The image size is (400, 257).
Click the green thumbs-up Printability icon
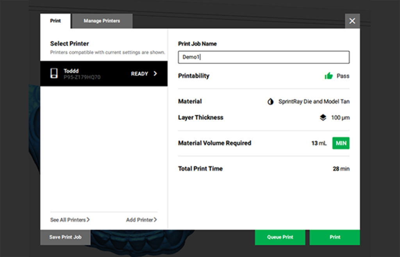pos(328,76)
